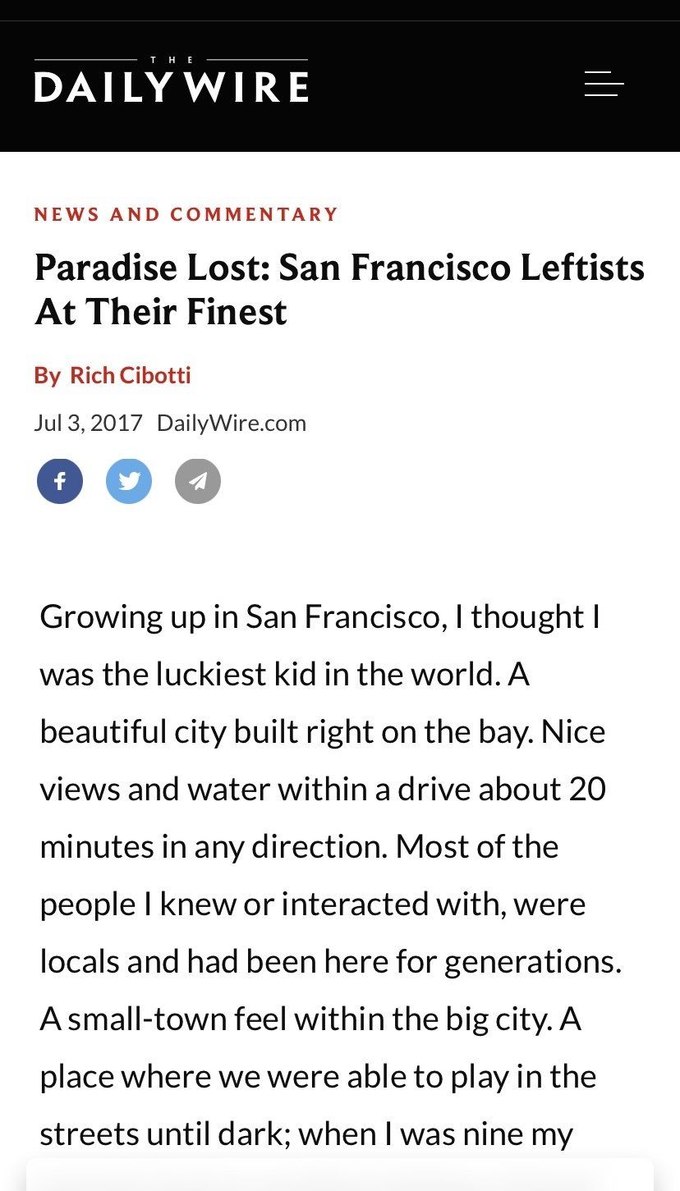Screen dimensions: 680x1191
Task: Click the white overlay panel at the bottom edge
Action: coord(340,1175)
